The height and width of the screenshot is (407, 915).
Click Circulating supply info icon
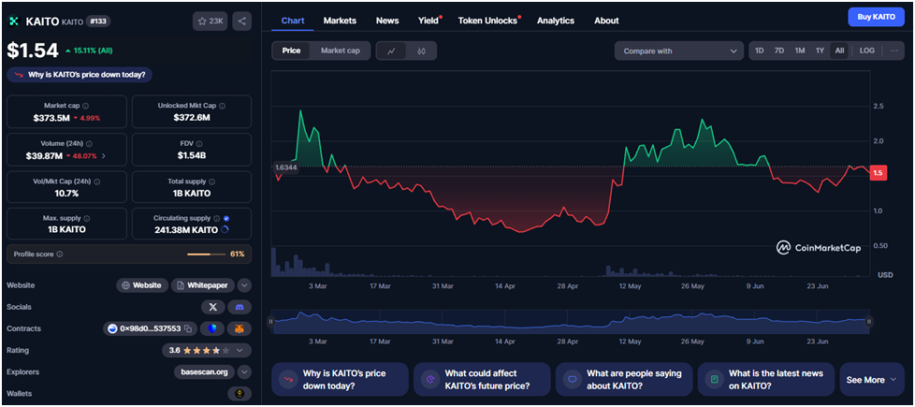(216, 218)
